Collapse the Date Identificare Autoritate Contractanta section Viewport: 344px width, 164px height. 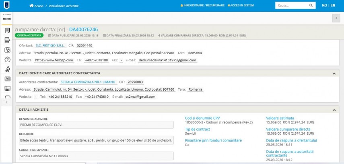334,73
